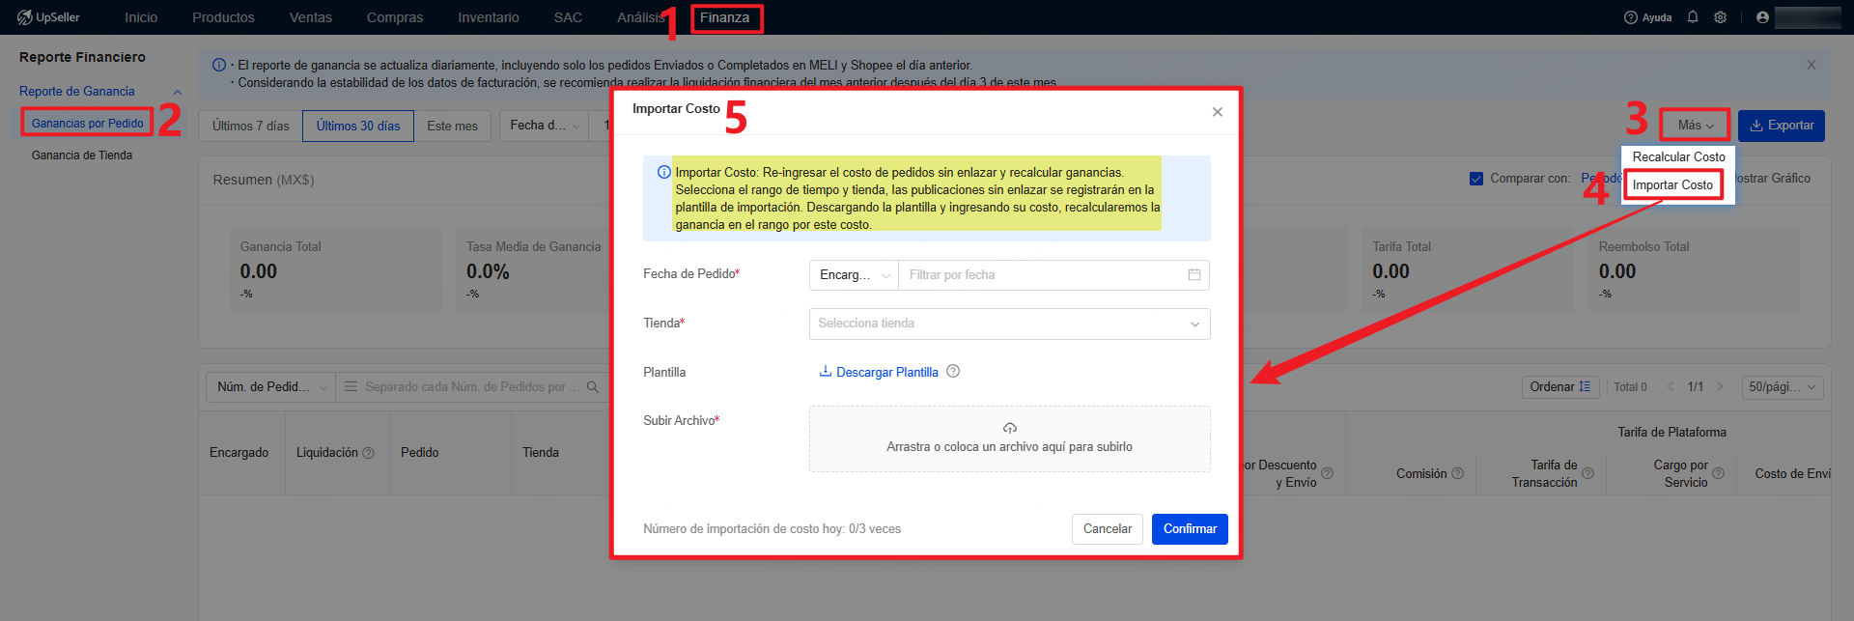This screenshot has width=1854, height=621.
Task: Go to the next results page arrow
Action: (x=1720, y=386)
